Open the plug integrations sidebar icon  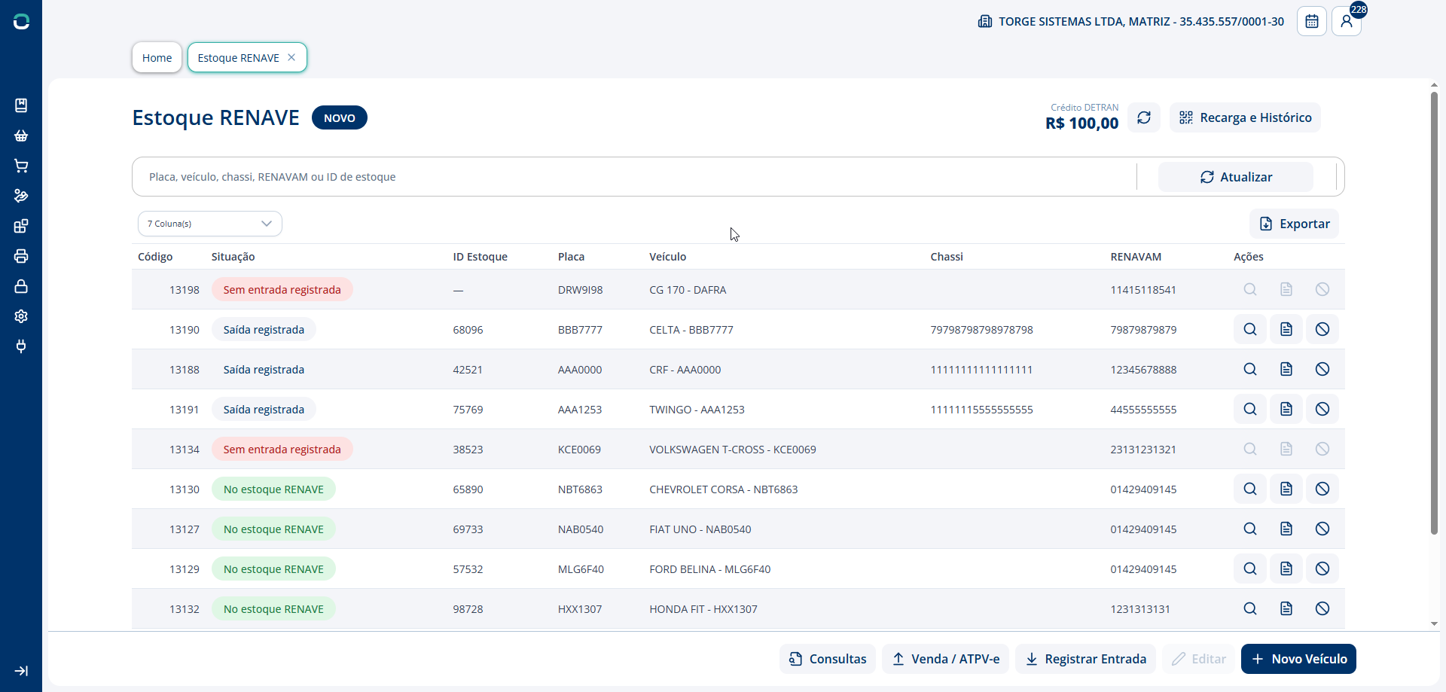[x=21, y=346]
